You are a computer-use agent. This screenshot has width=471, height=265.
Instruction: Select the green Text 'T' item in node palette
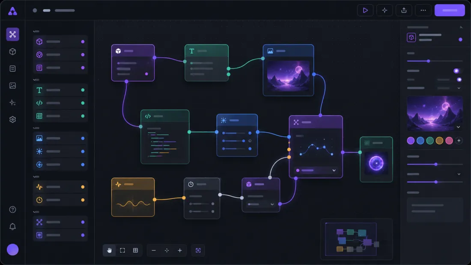coord(60,90)
